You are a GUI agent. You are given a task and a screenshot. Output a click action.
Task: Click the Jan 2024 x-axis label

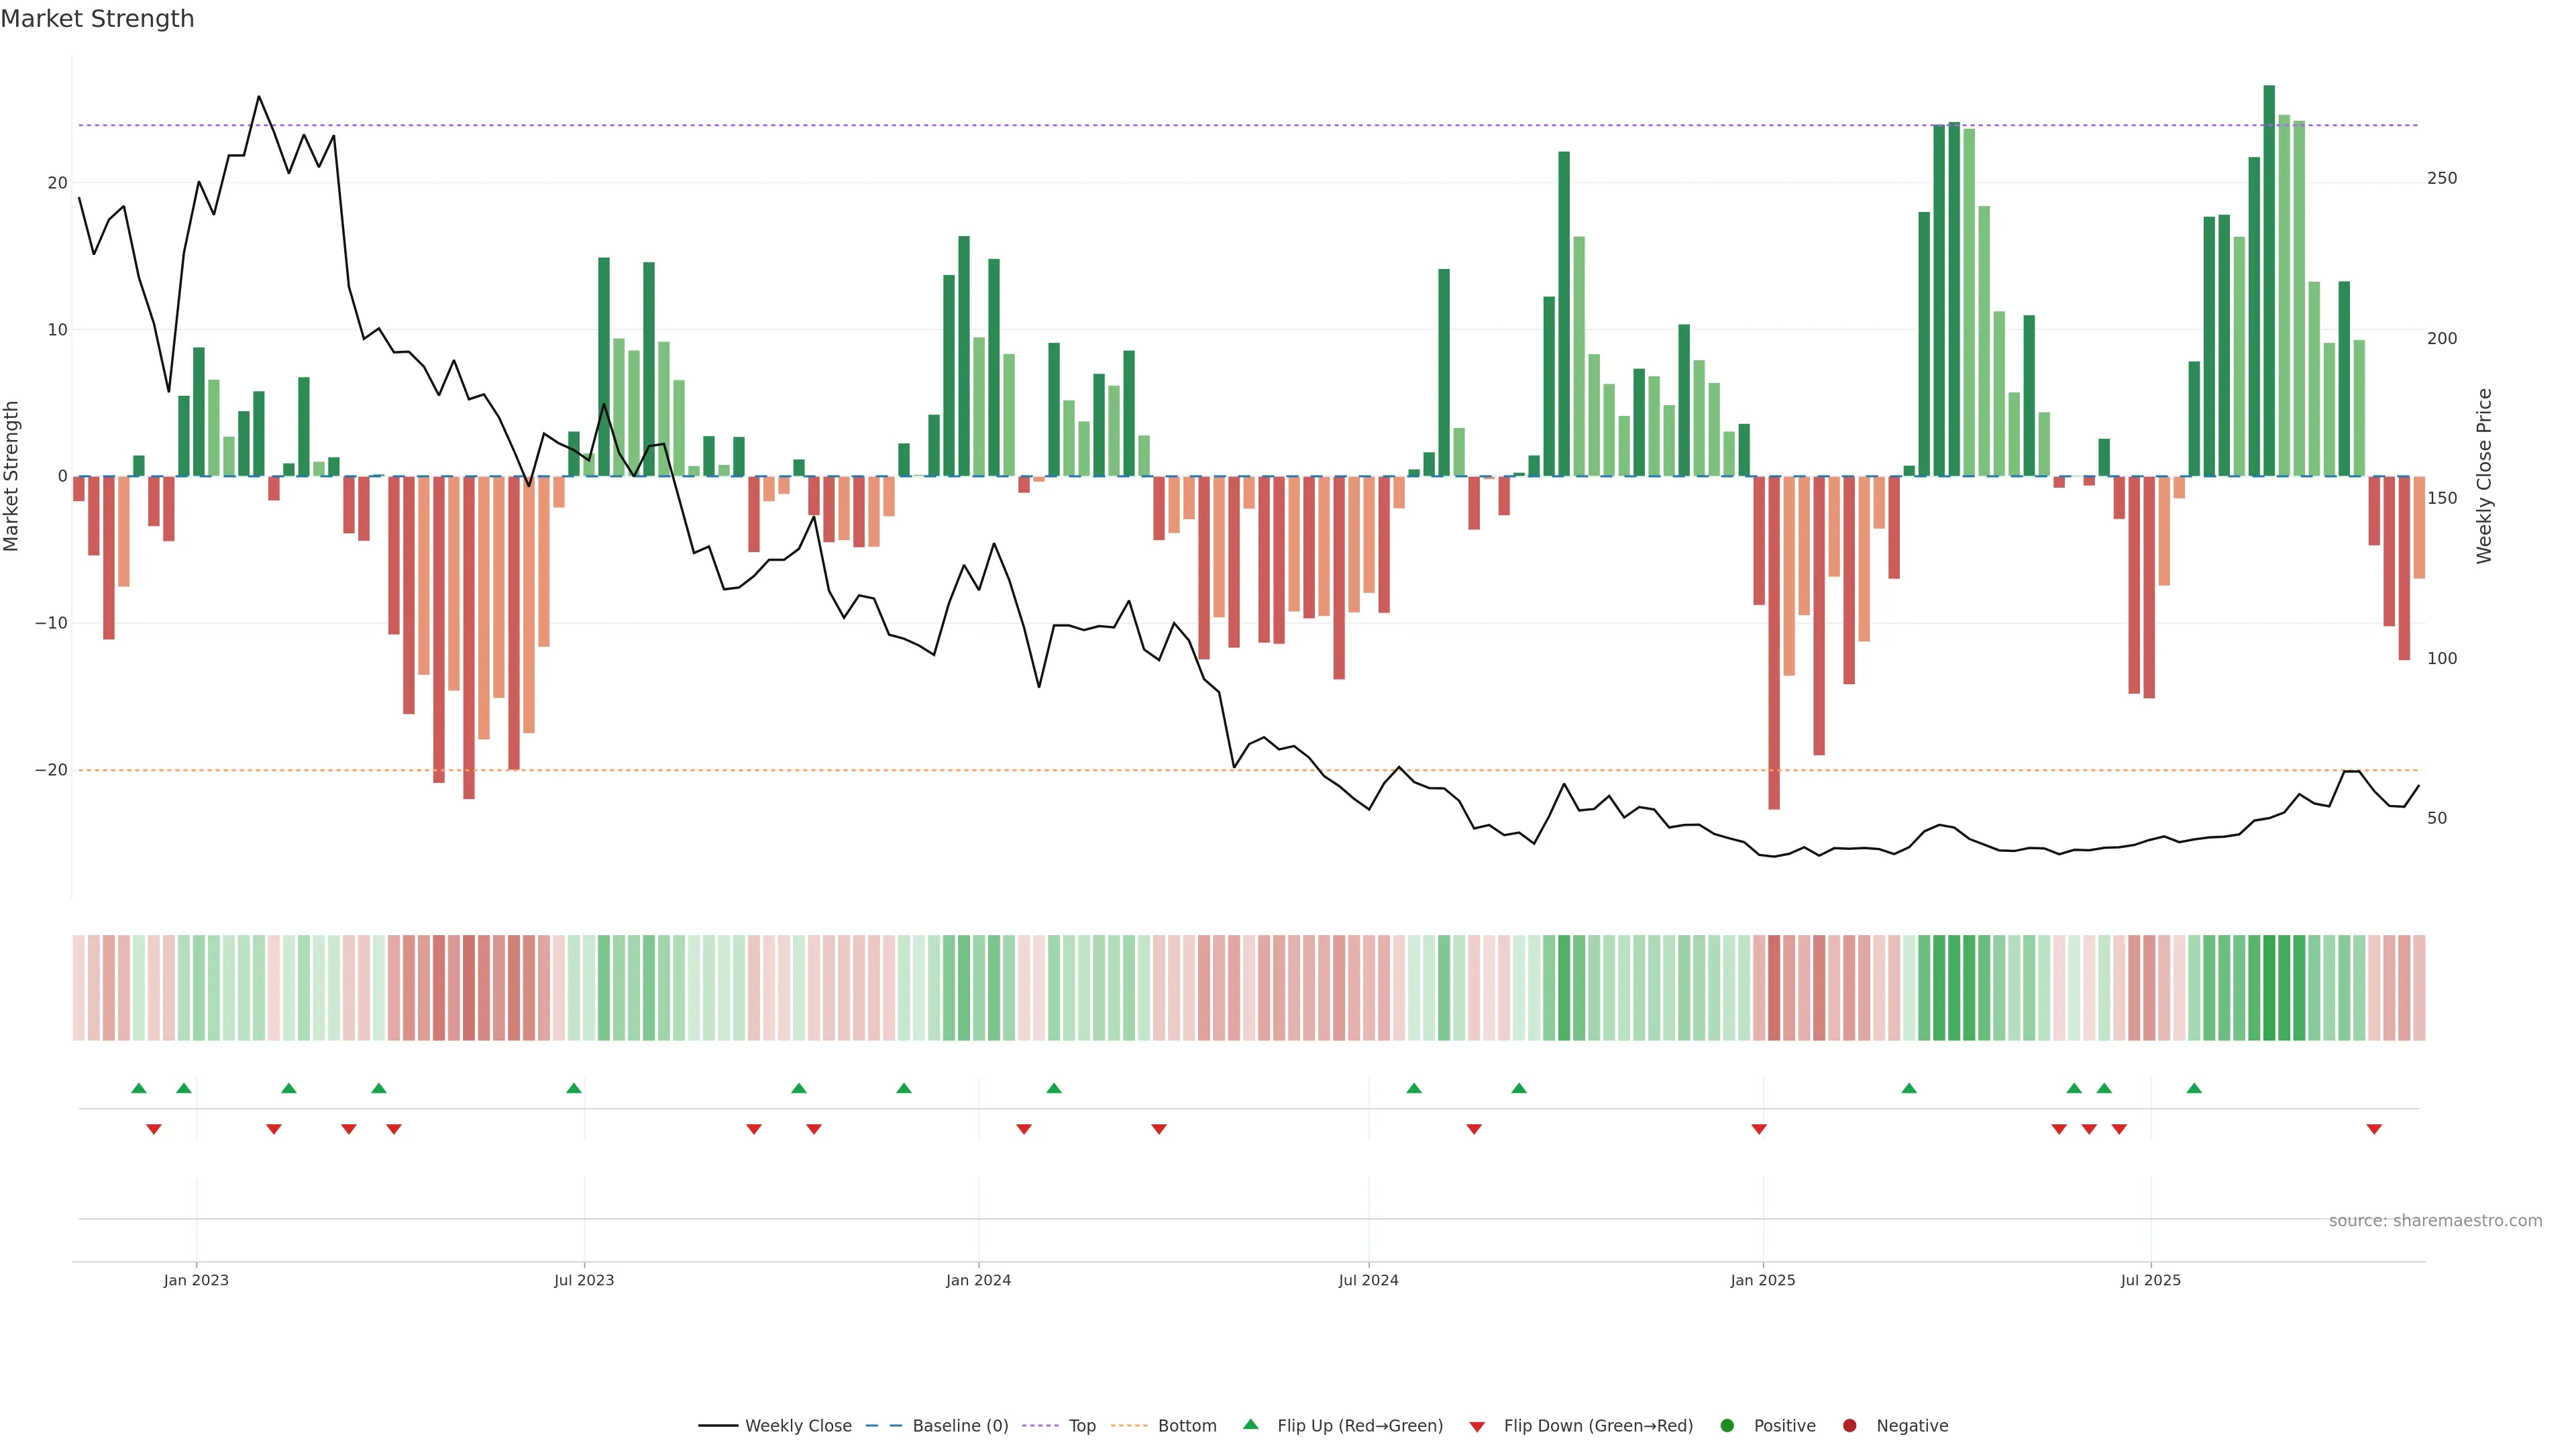coord(978,1280)
